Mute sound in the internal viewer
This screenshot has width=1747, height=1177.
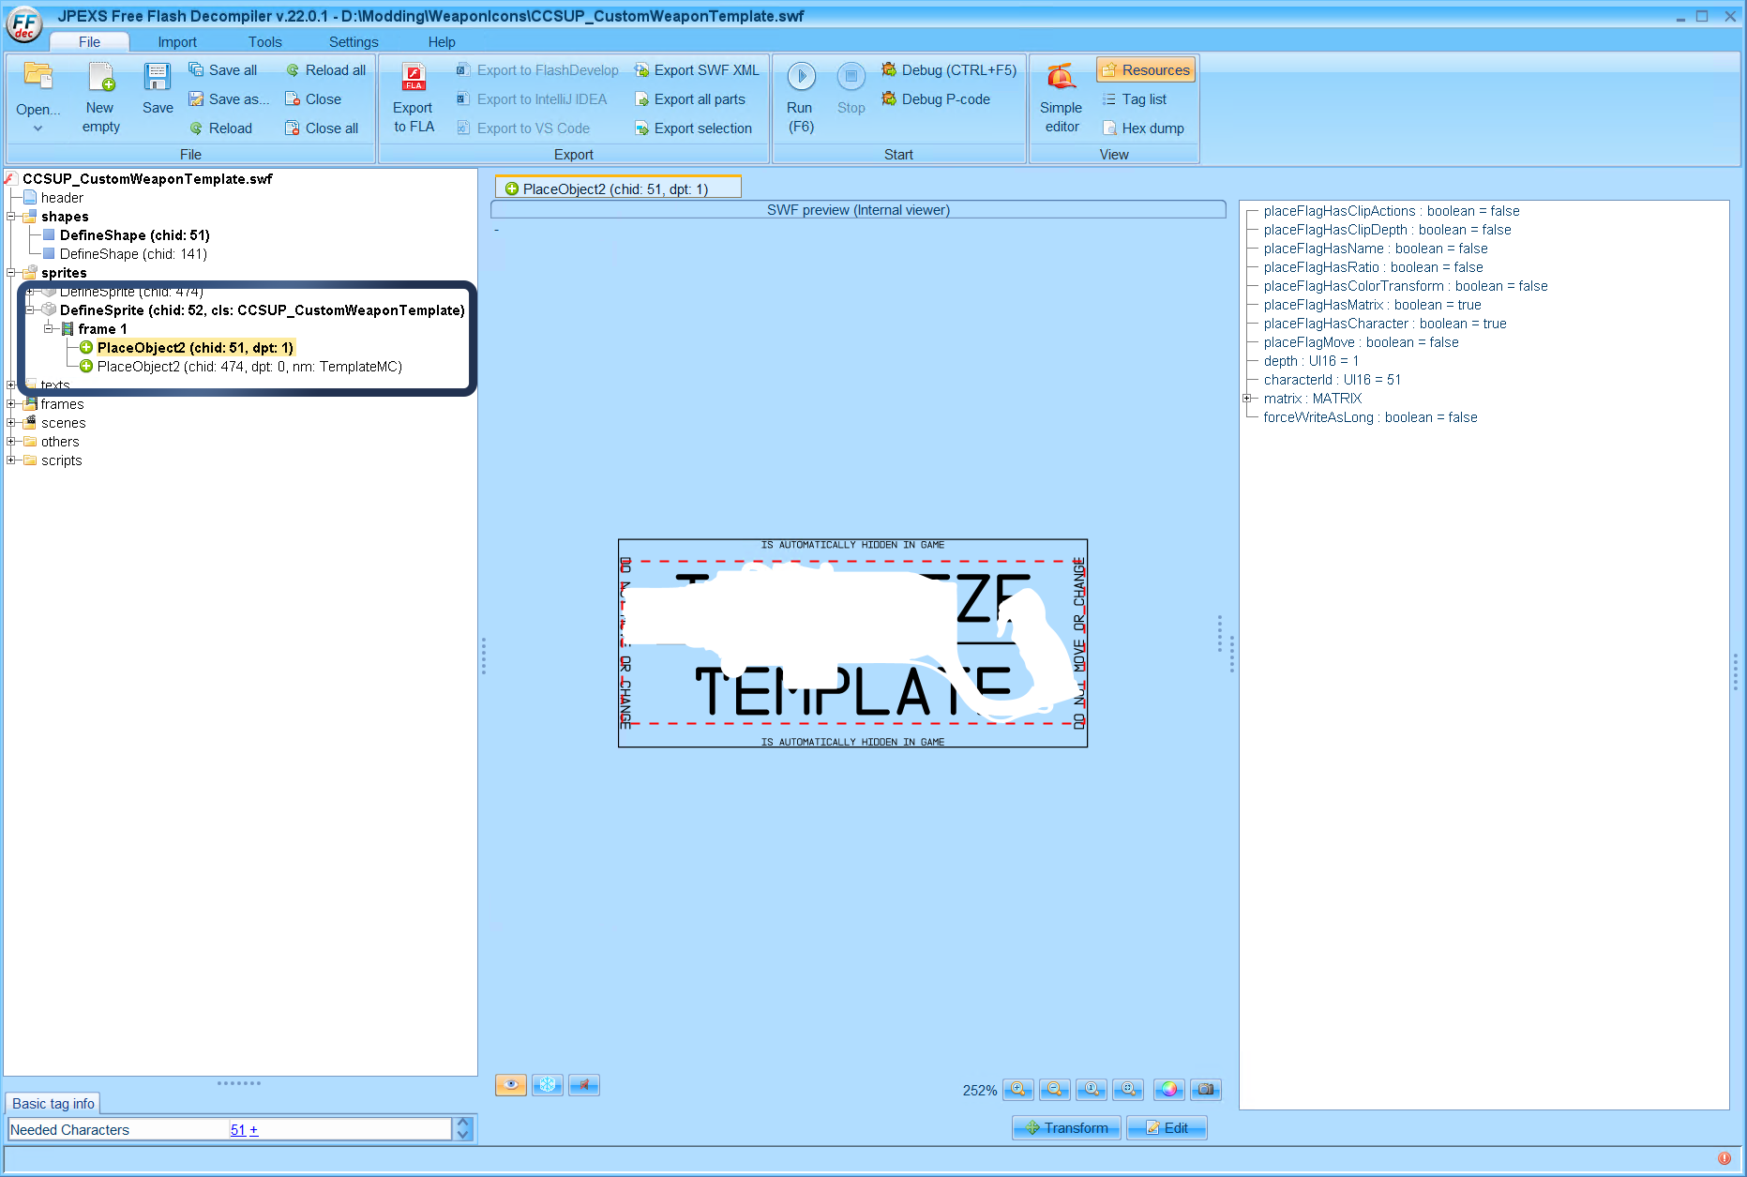[x=584, y=1084]
